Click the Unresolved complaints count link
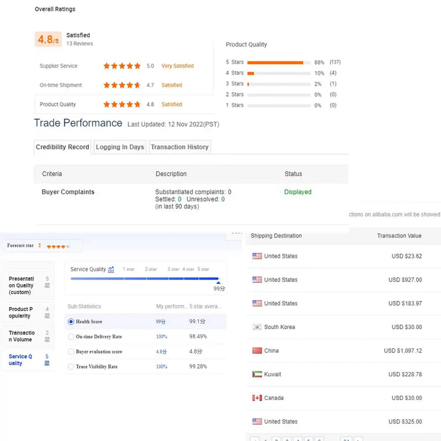The image size is (441, 441). [x=223, y=199]
